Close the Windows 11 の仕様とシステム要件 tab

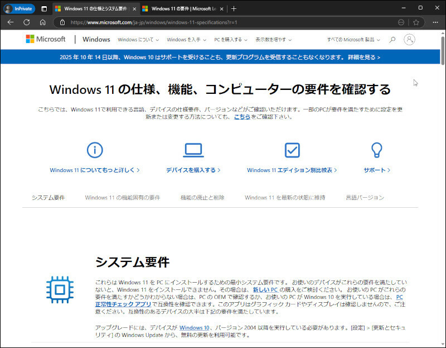pyautogui.click(x=134, y=9)
